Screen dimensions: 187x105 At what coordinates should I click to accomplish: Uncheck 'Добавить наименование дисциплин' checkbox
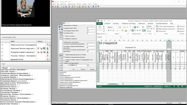click(64, 57)
